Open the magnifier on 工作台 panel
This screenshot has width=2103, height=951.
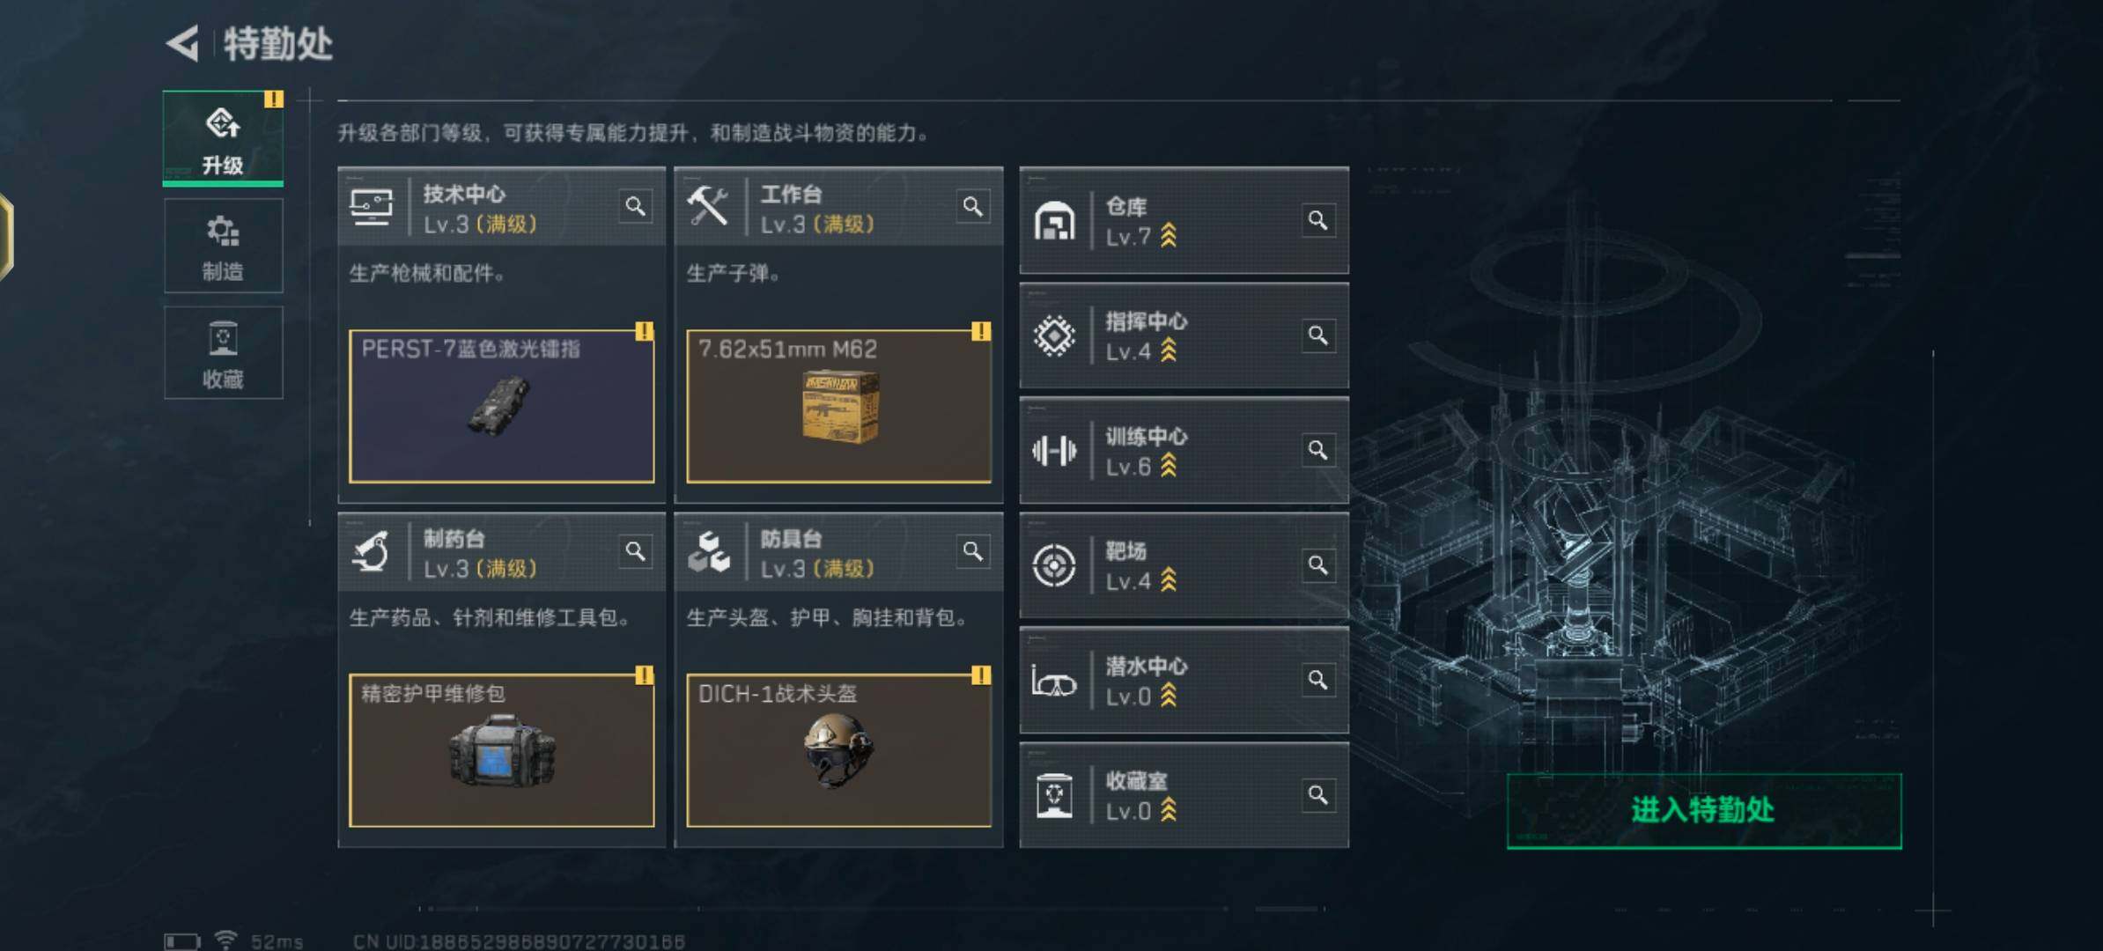click(972, 207)
